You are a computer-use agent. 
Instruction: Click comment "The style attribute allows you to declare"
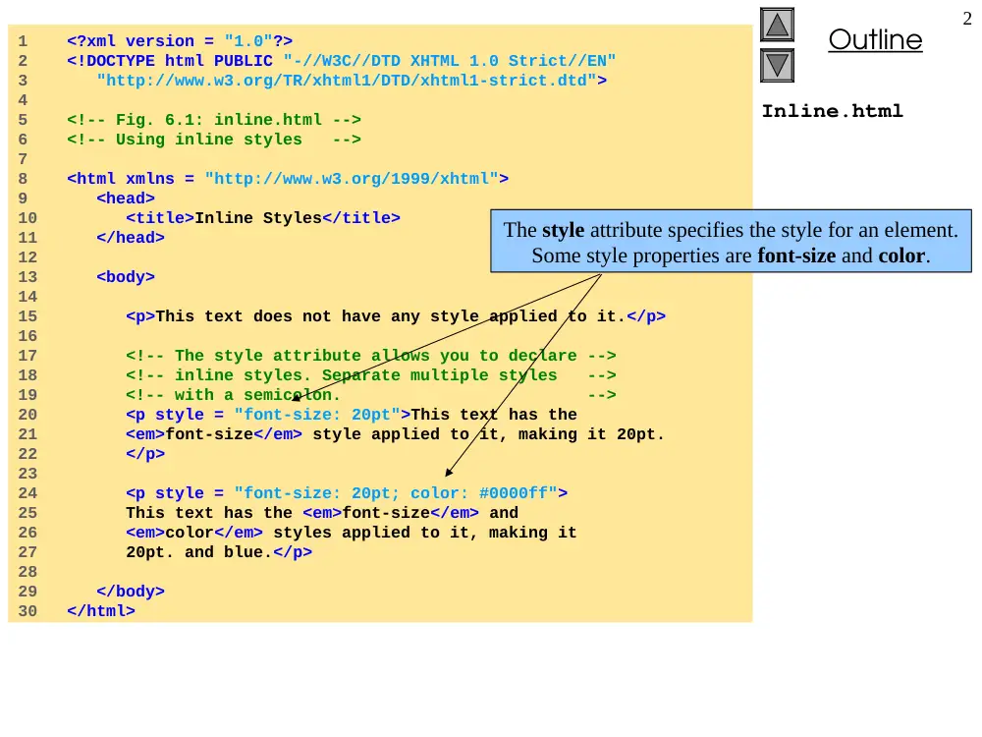[371, 356]
